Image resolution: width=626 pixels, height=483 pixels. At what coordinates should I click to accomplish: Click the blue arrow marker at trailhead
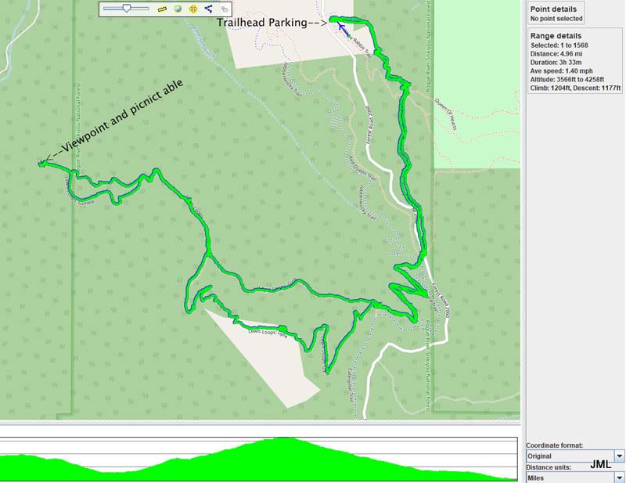341,27
